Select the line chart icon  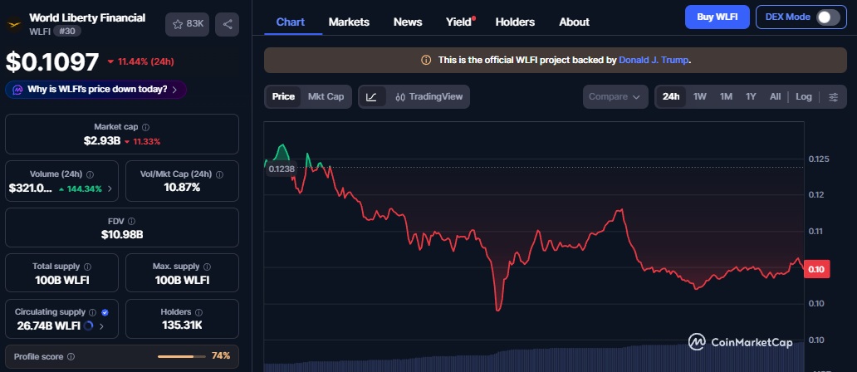click(371, 96)
